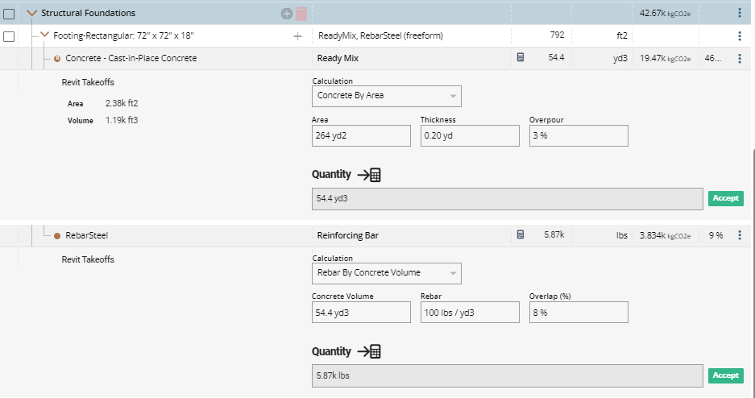Open the Concrete row three-dot menu

pyautogui.click(x=740, y=58)
